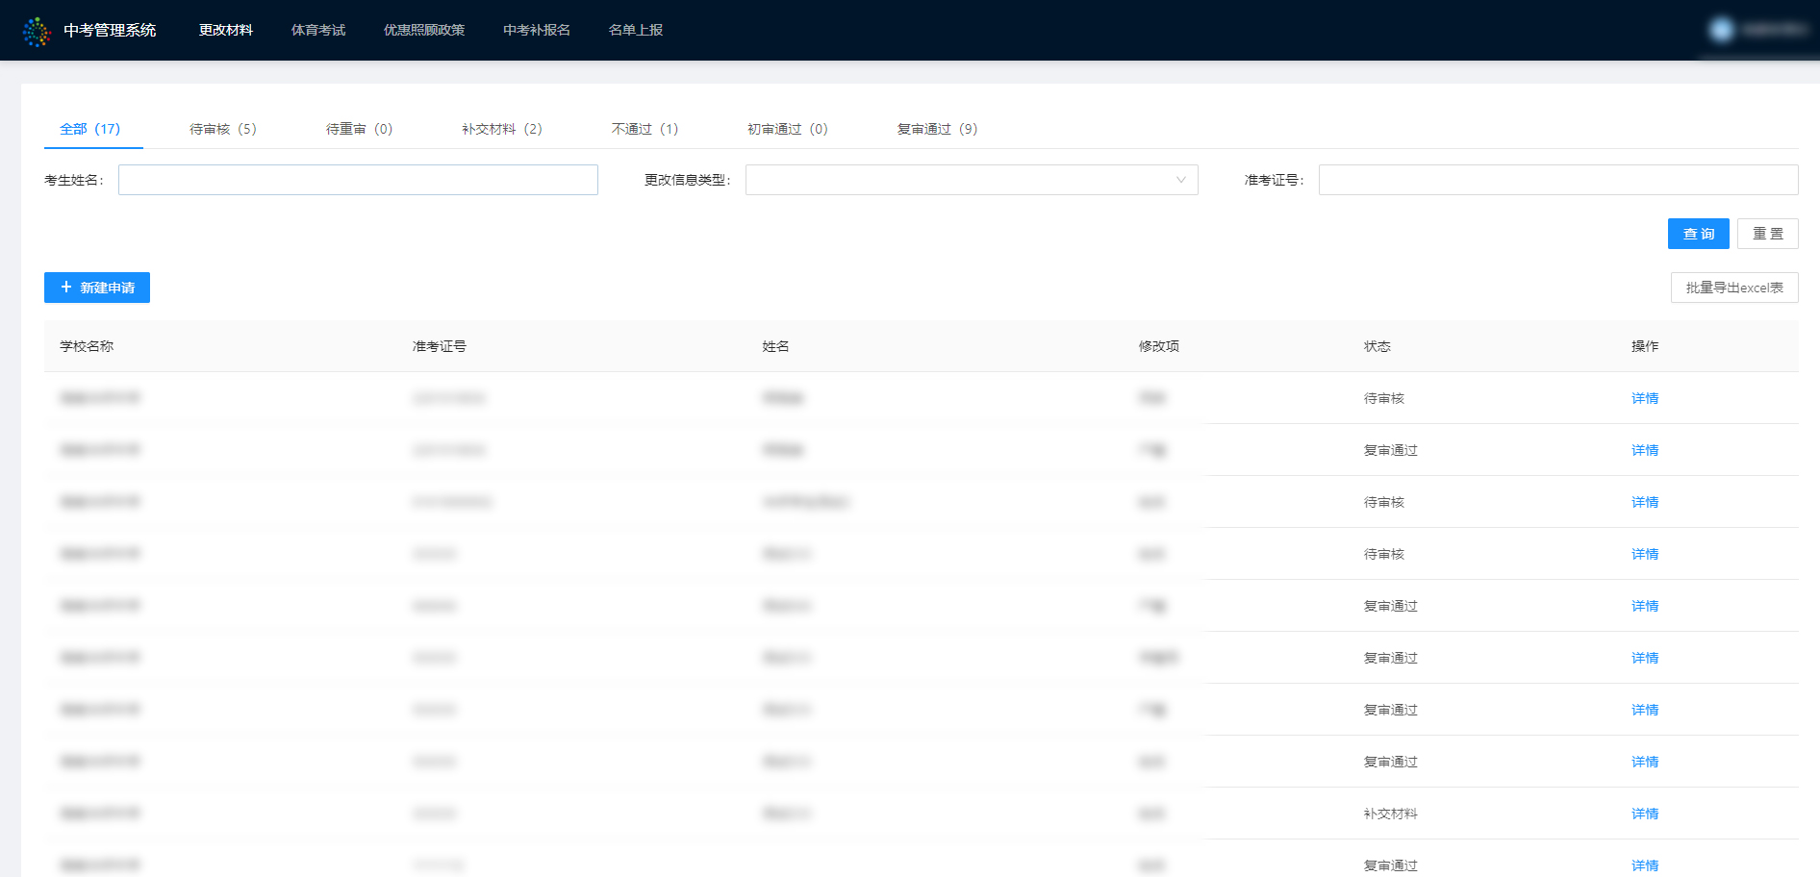Select the 复审通过 (9) tab
Viewport: 1820px width, 877px height.
coord(936,129)
